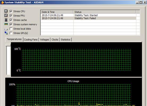
Task: Click the Stress CPU label text
Action: coord(19,11)
